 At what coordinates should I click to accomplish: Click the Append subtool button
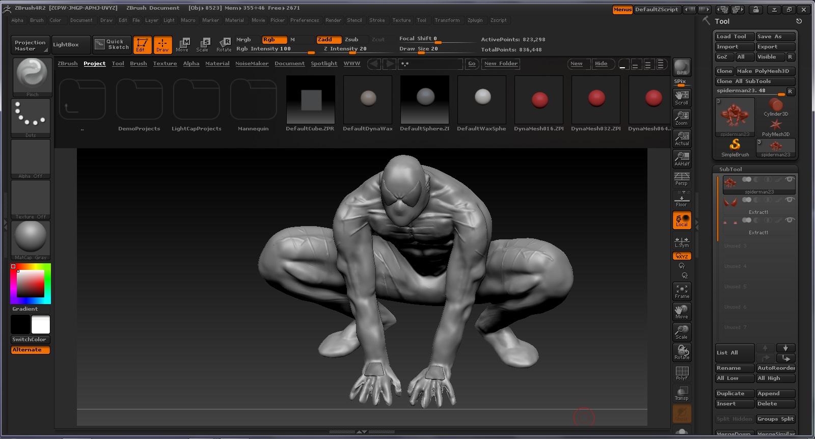pos(775,394)
